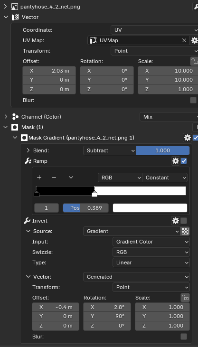This screenshot has width=198, height=347.
Task: Expand the Channel (Color) section
Action: coord(6,117)
